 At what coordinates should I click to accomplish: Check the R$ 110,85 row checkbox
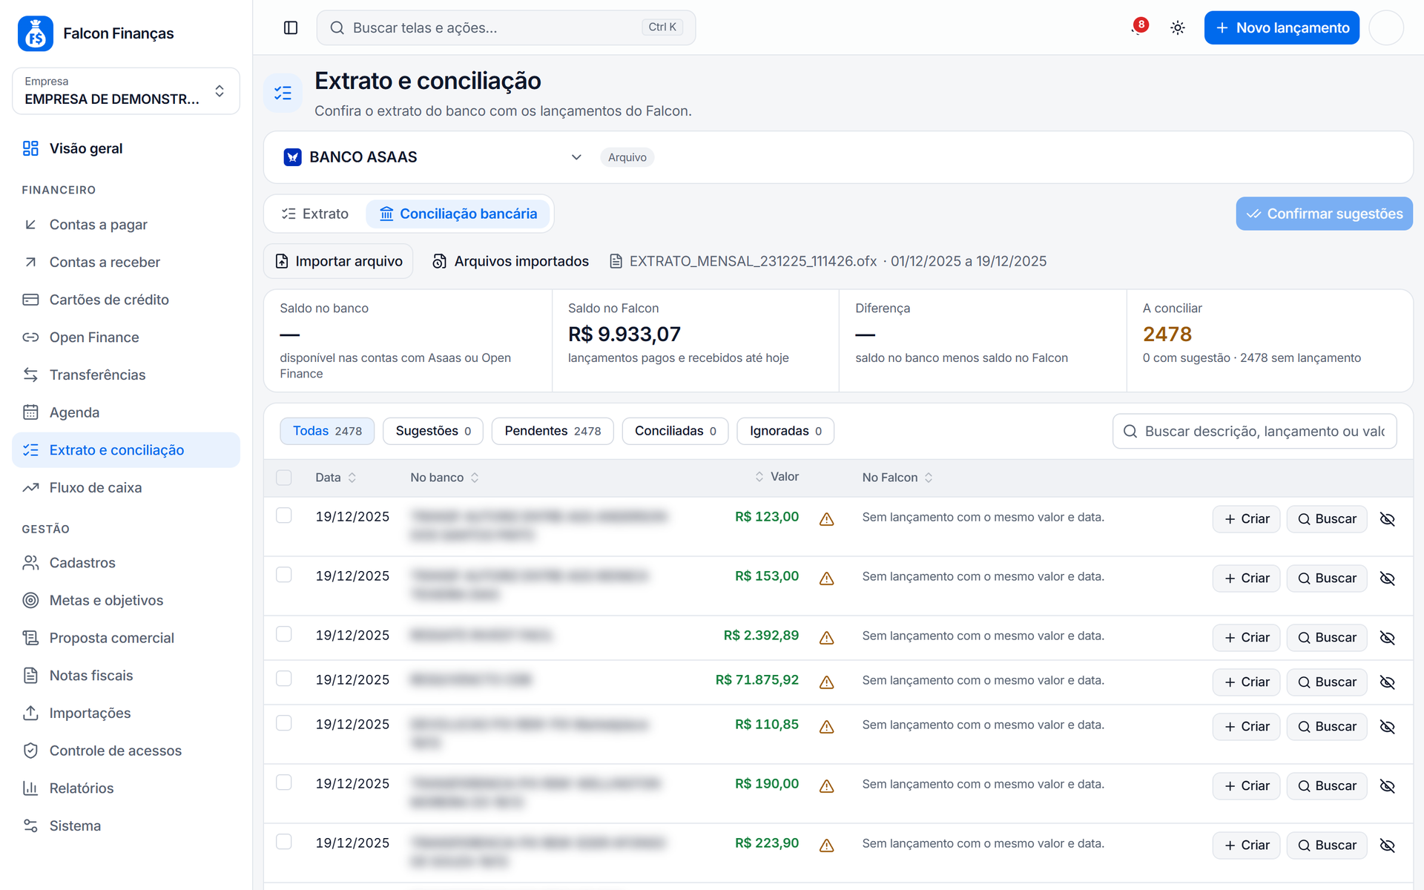(284, 723)
